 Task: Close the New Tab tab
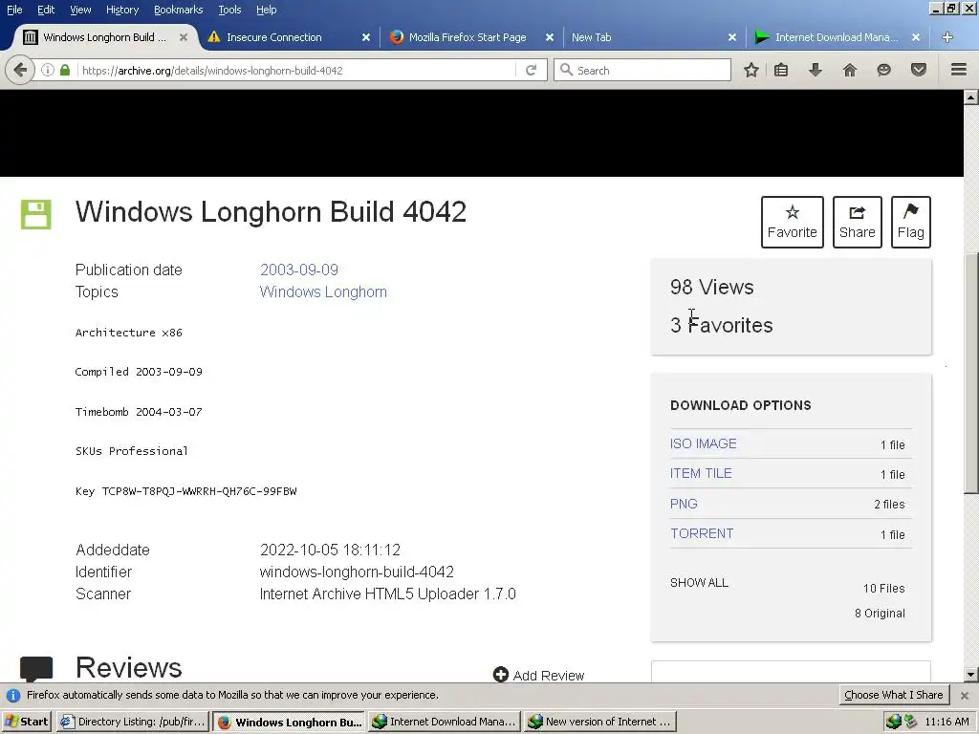click(732, 37)
